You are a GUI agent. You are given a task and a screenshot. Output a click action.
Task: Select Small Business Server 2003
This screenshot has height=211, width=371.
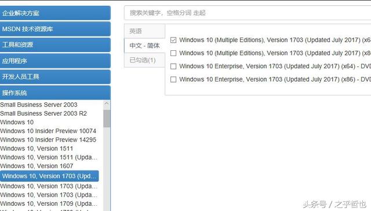pyautogui.click(x=39, y=105)
